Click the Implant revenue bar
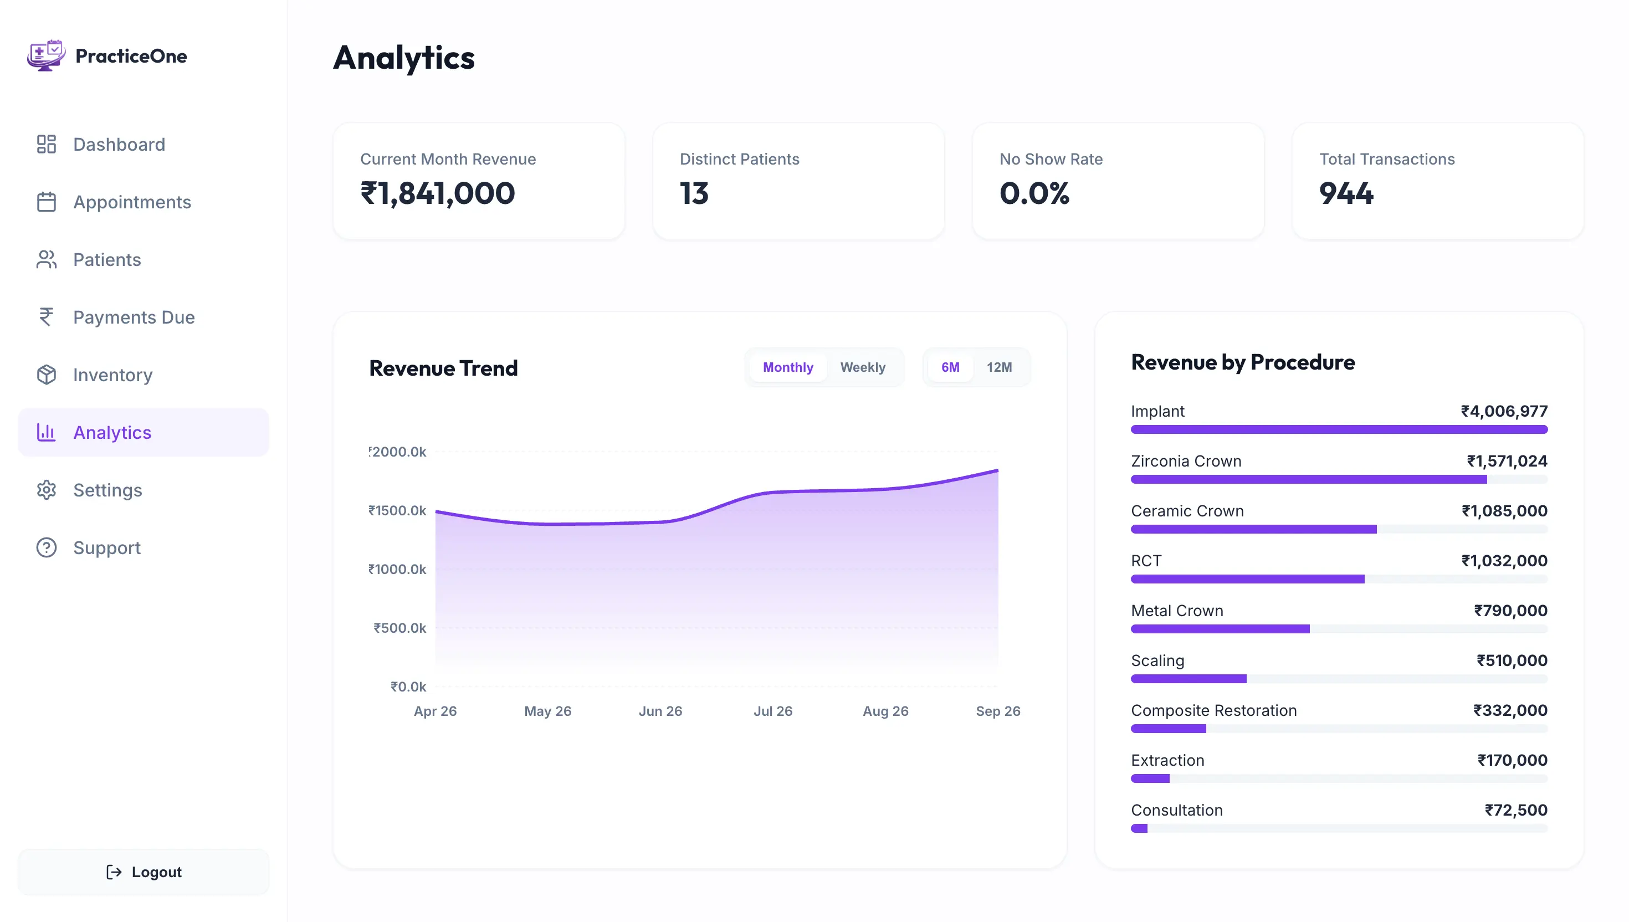Viewport: 1629px width, 922px height. [1339, 430]
